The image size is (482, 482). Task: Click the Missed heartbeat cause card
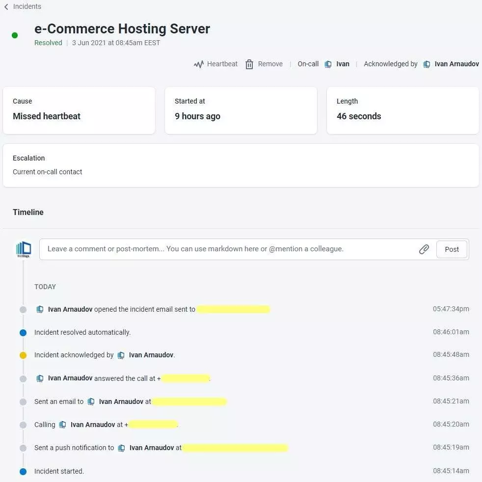(79, 110)
